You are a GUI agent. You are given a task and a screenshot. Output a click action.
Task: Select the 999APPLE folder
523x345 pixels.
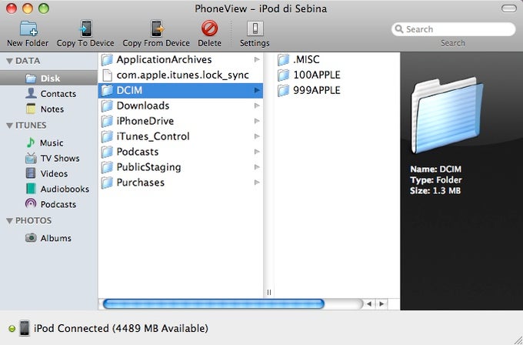(x=337, y=90)
